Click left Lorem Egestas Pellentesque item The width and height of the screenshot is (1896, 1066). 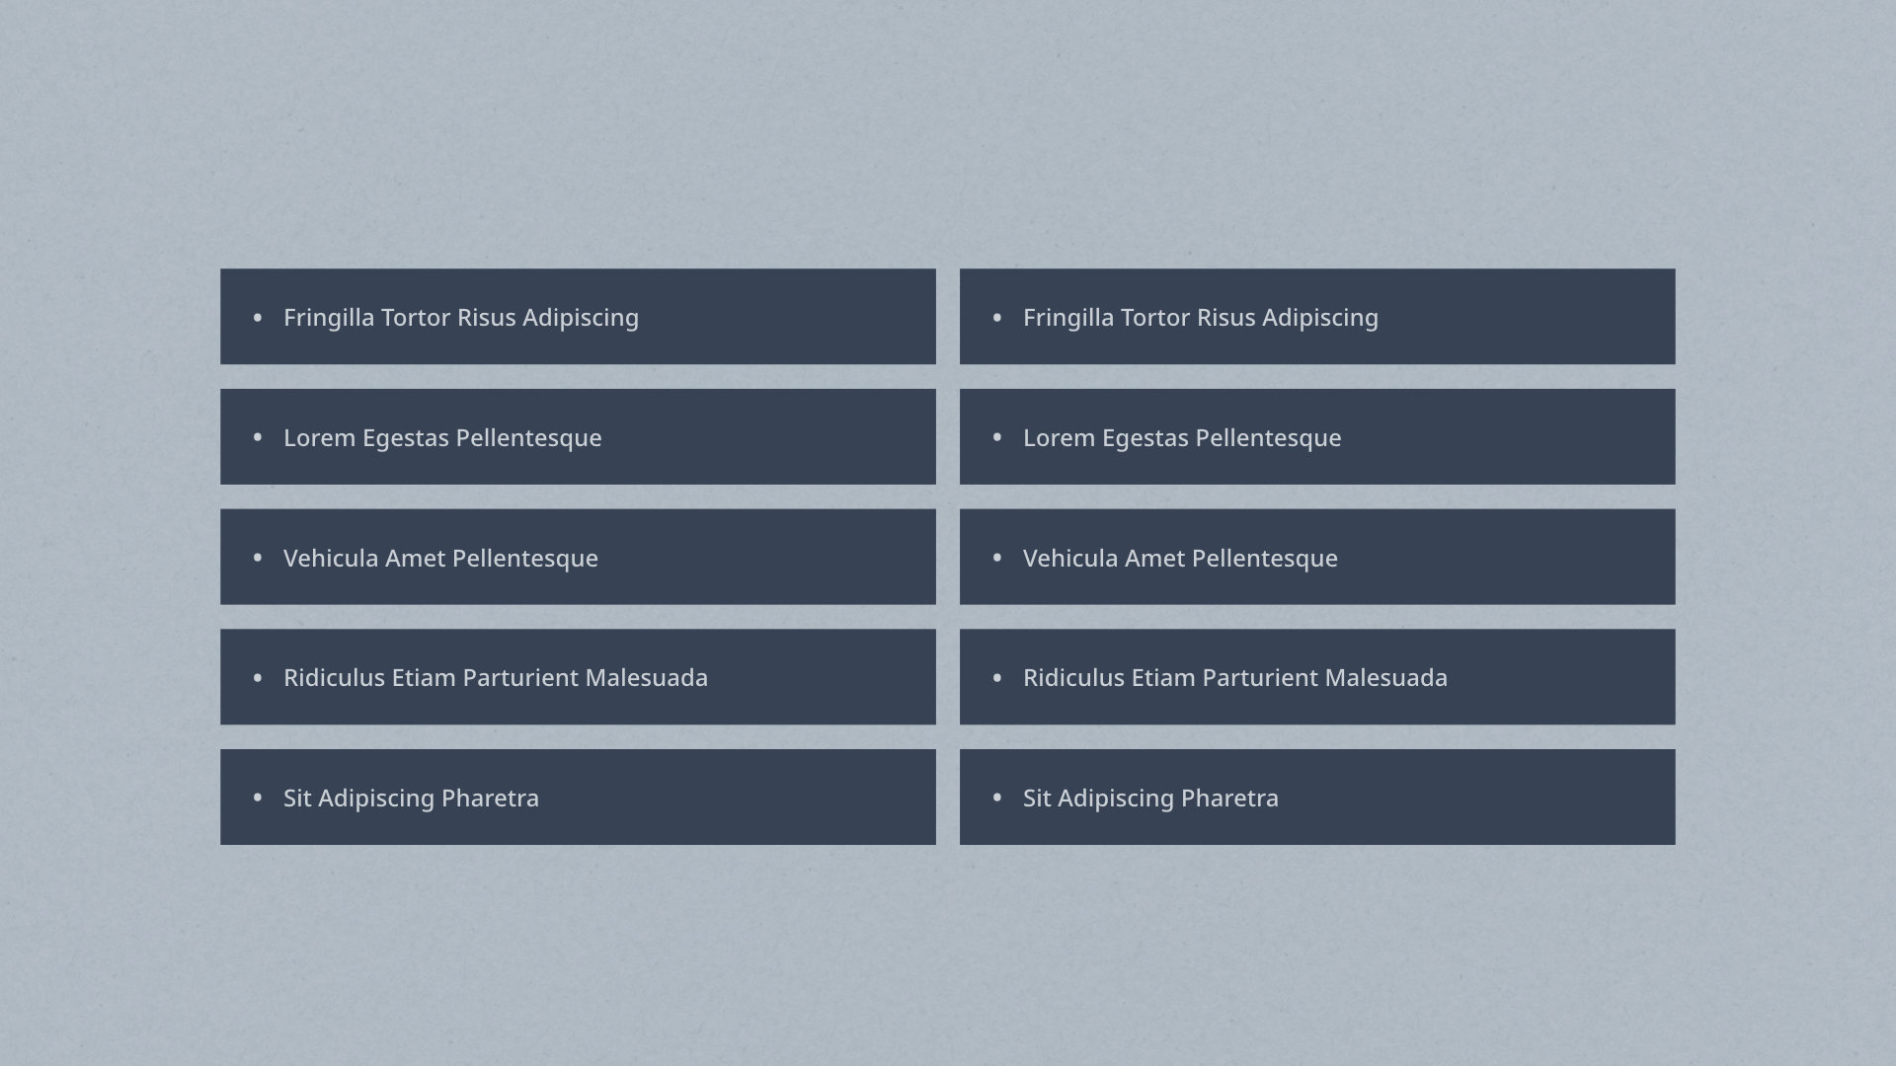click(x=578, y=437)
